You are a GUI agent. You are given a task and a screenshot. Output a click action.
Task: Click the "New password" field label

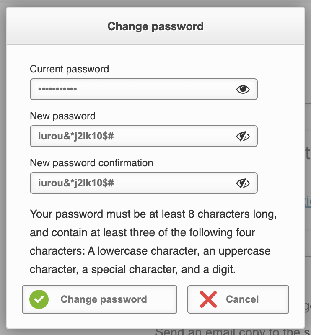coord(63,116)
